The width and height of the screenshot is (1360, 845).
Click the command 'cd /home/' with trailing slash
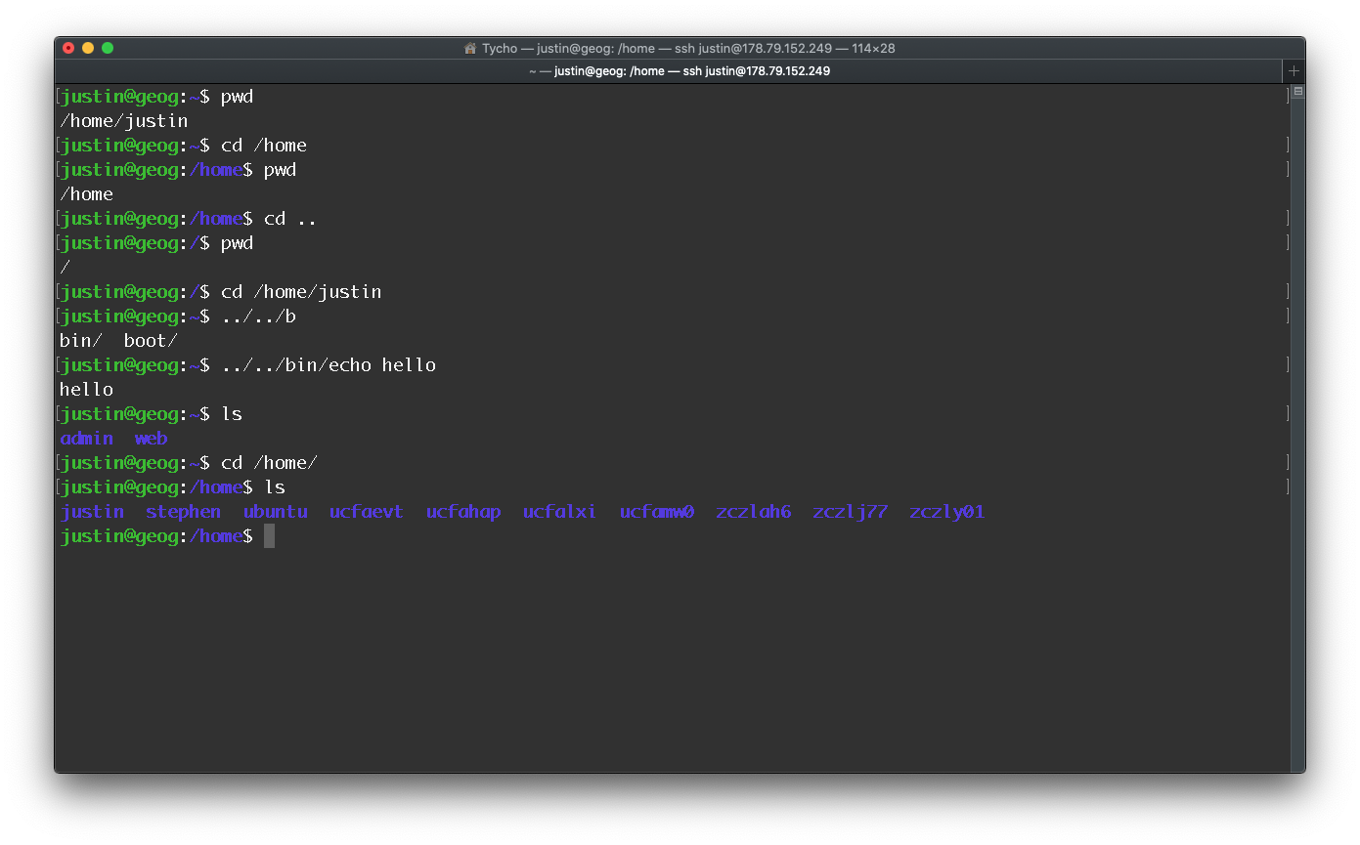[x=269, y=463]
